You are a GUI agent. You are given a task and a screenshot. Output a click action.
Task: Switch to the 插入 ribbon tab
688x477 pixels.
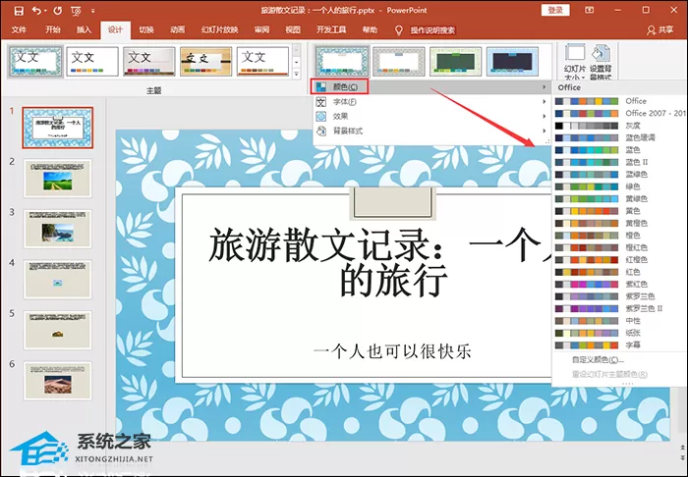pyautogui.click(x=84, y=29)
